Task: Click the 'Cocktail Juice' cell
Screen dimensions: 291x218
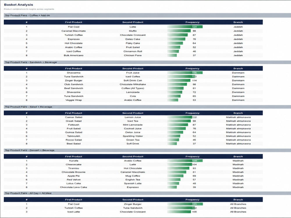Action: tap(133, 129)
